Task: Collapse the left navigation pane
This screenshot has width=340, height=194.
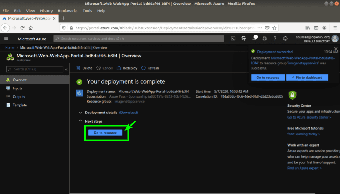Action: 66,69
